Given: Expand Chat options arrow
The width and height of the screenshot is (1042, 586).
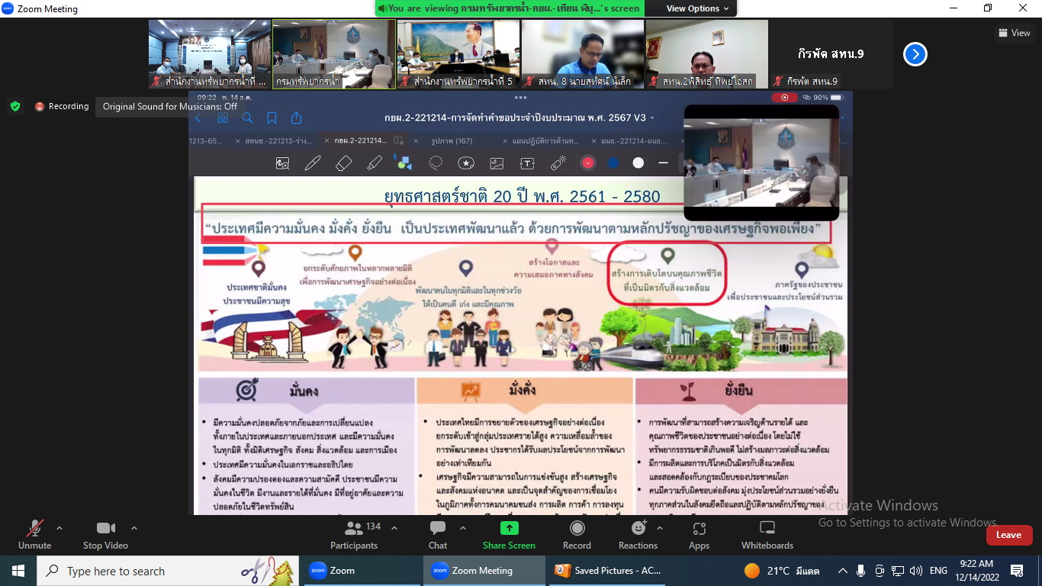Looking at the screenshot, I should (x=462, y=527).
